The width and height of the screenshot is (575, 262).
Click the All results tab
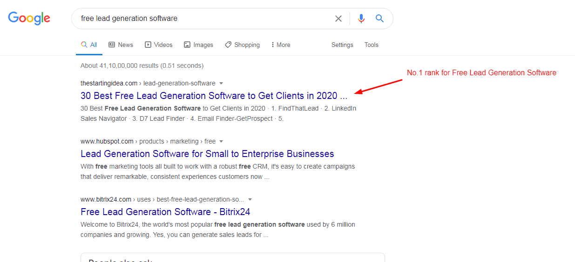click(x=89, y=45)
